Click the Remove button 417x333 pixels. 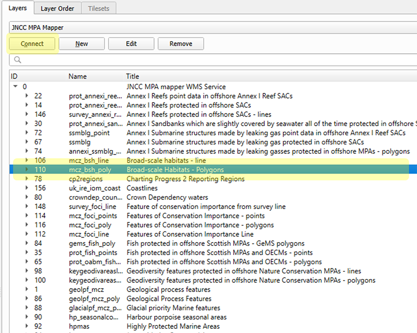pyautogui.click(x=181, y=43)
